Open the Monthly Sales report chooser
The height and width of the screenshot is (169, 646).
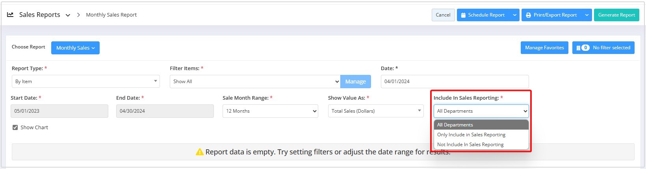coord(75,48)
